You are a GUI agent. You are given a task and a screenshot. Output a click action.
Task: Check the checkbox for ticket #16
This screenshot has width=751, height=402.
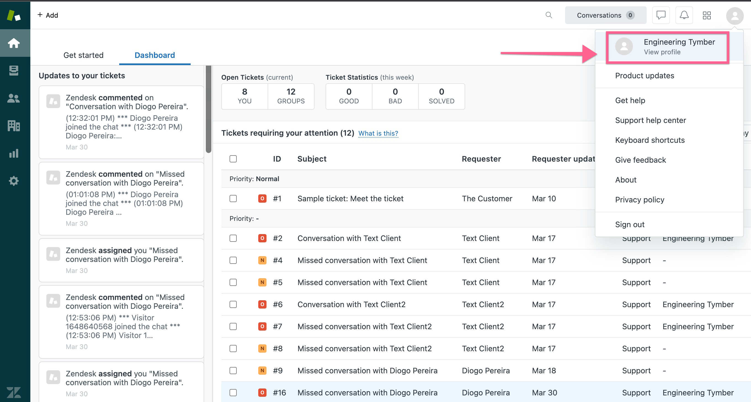click(233, 392)
